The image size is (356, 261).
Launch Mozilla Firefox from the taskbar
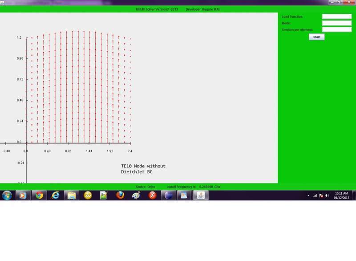[x=120, y=195]
